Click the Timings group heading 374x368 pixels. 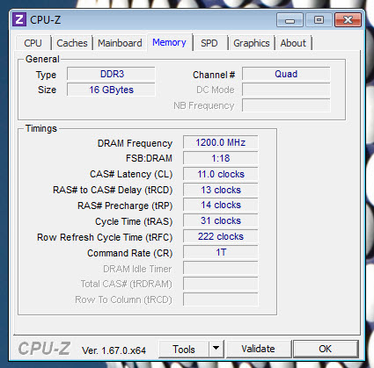(41, 128)
